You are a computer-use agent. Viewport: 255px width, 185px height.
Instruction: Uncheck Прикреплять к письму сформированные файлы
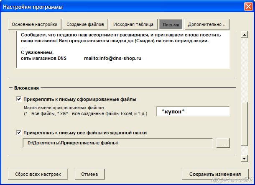(19, 99)
